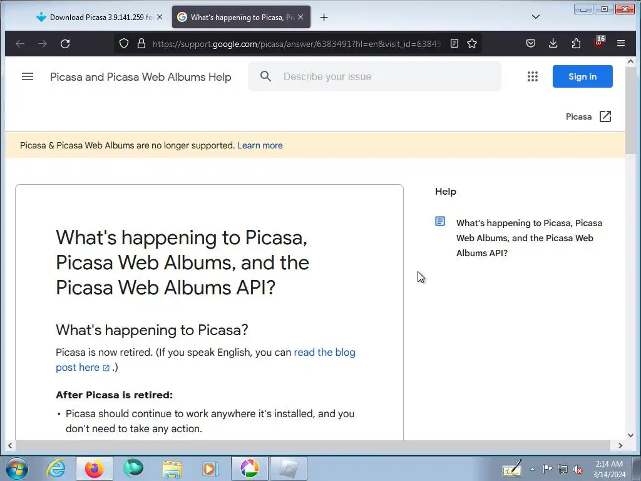Viewport: 641px width, 481px height.
Task: Click Picasa and Picasa Web Albums Help title
Action: pyautogui.click(x=141, y=77)
